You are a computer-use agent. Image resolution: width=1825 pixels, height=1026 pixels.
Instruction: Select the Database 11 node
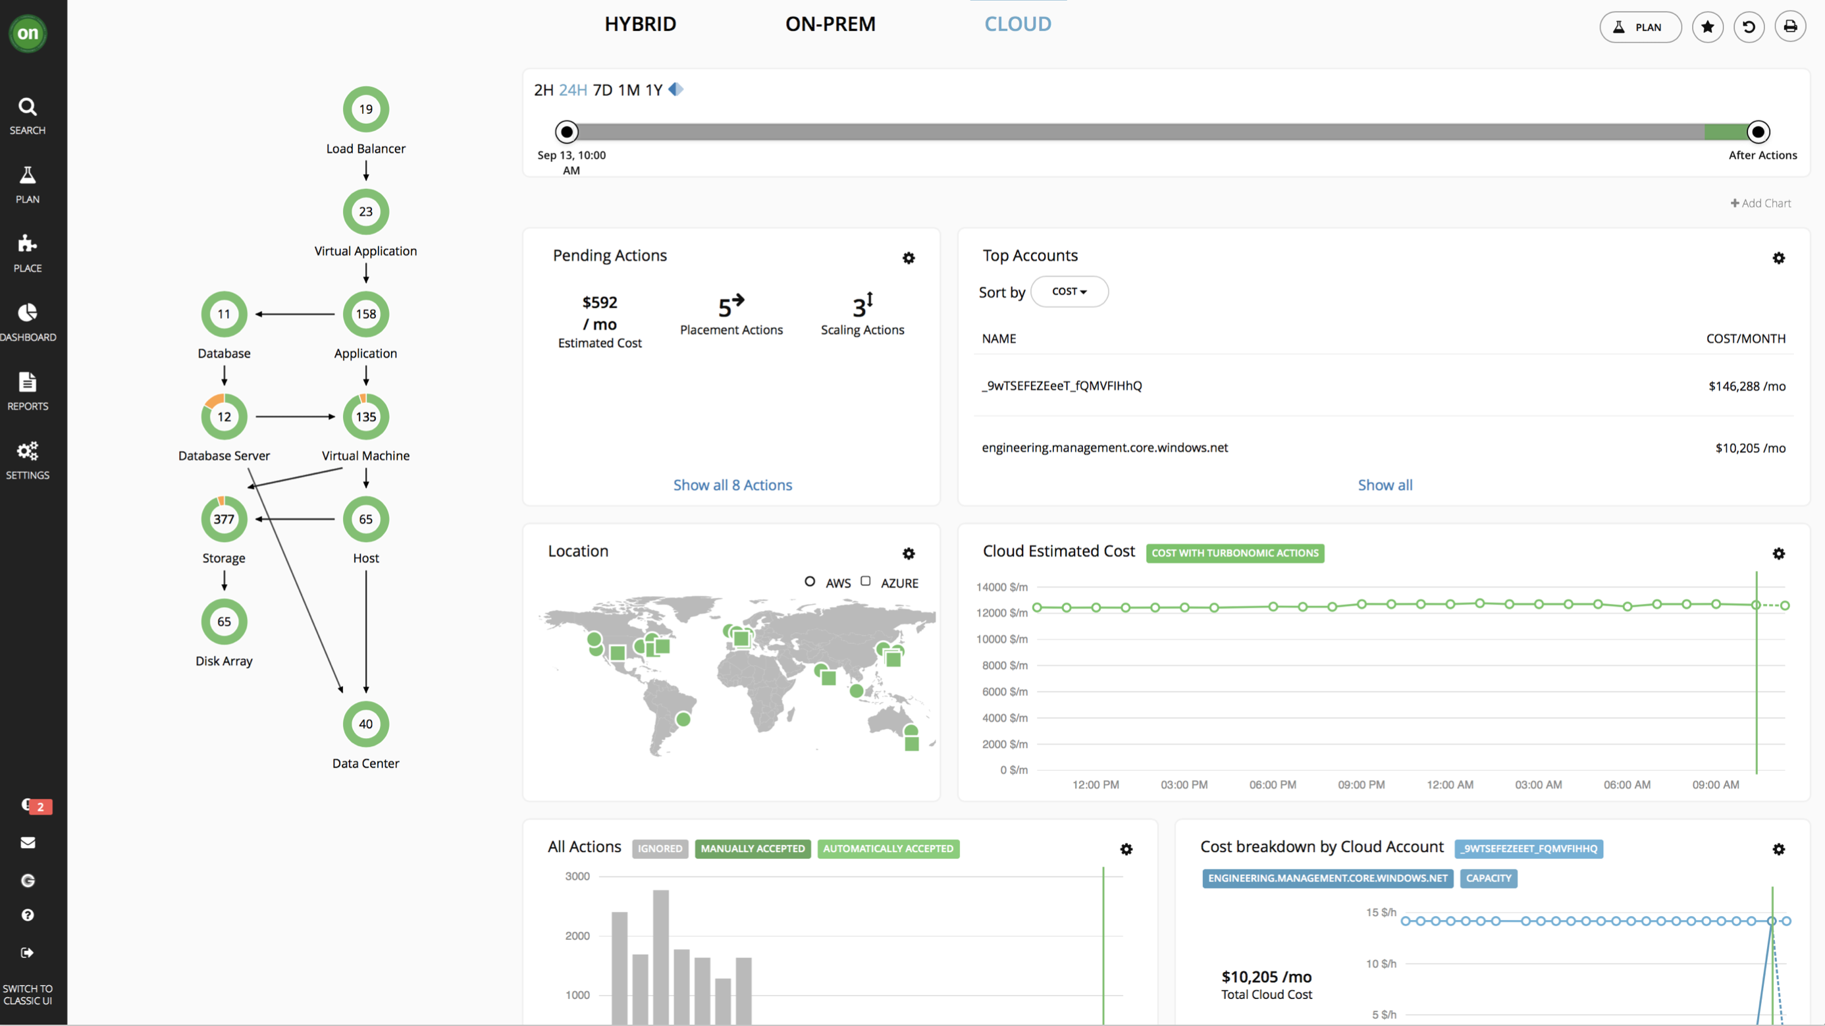point(224,314)
